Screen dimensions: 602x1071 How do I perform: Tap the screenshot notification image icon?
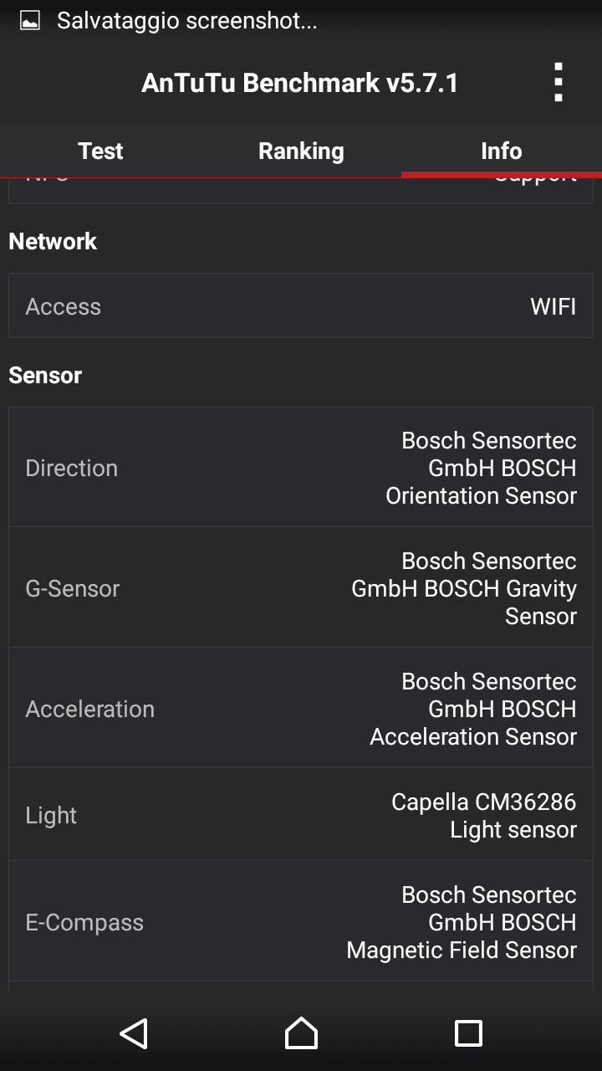[30, 21]
